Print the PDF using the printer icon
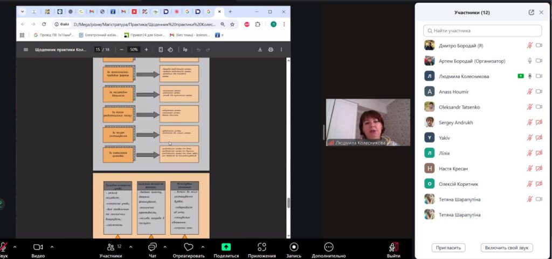552x259 pixels. (271, 49)
